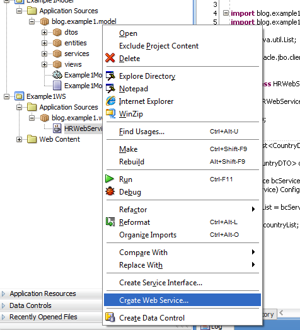Screen dimensions: 300x330
Task: Expand the Data Controls panel
Action: (3, 305)
